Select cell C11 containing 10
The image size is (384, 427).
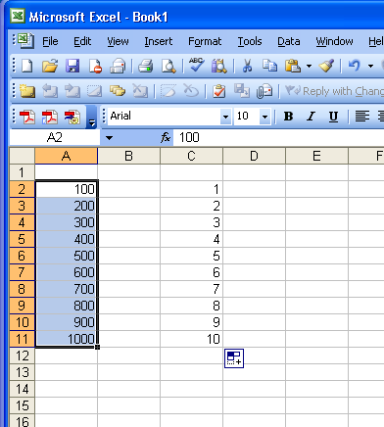pyautogui.click(x=191, y=339)
